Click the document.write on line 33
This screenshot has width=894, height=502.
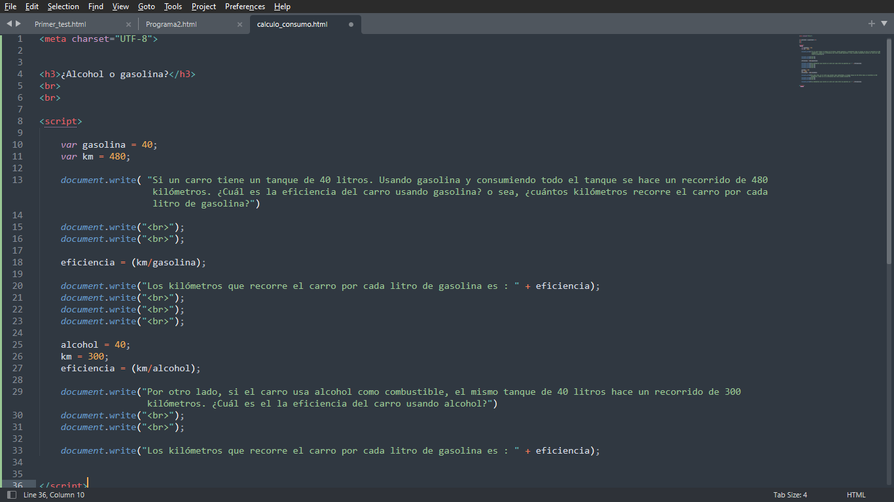tap(98, 450)
